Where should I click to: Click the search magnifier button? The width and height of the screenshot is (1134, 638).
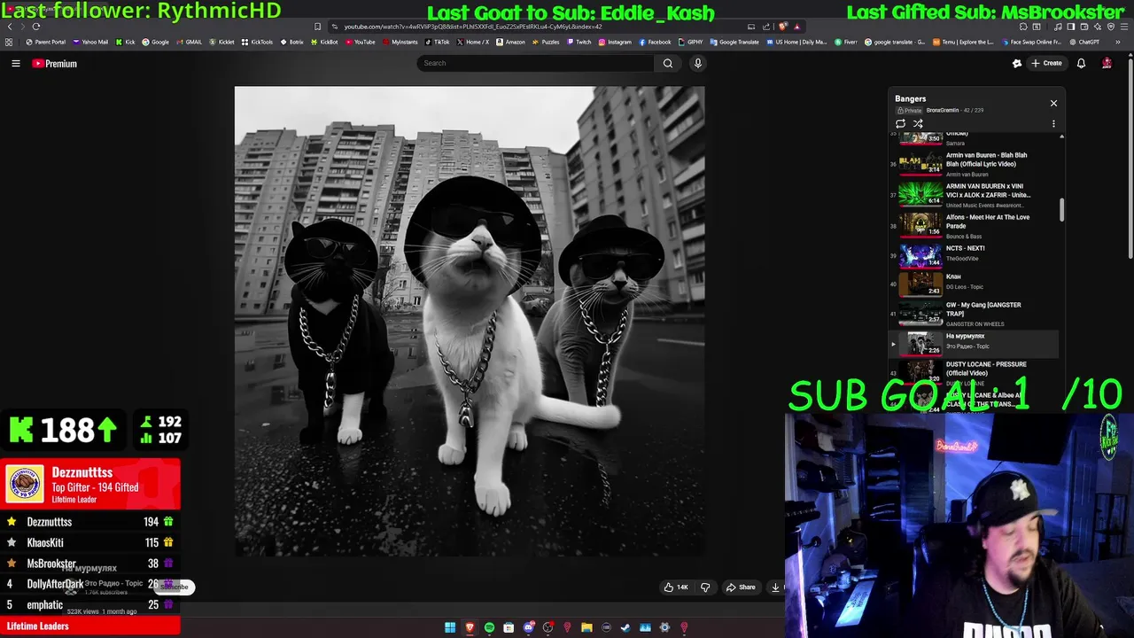tap(668, 63)
